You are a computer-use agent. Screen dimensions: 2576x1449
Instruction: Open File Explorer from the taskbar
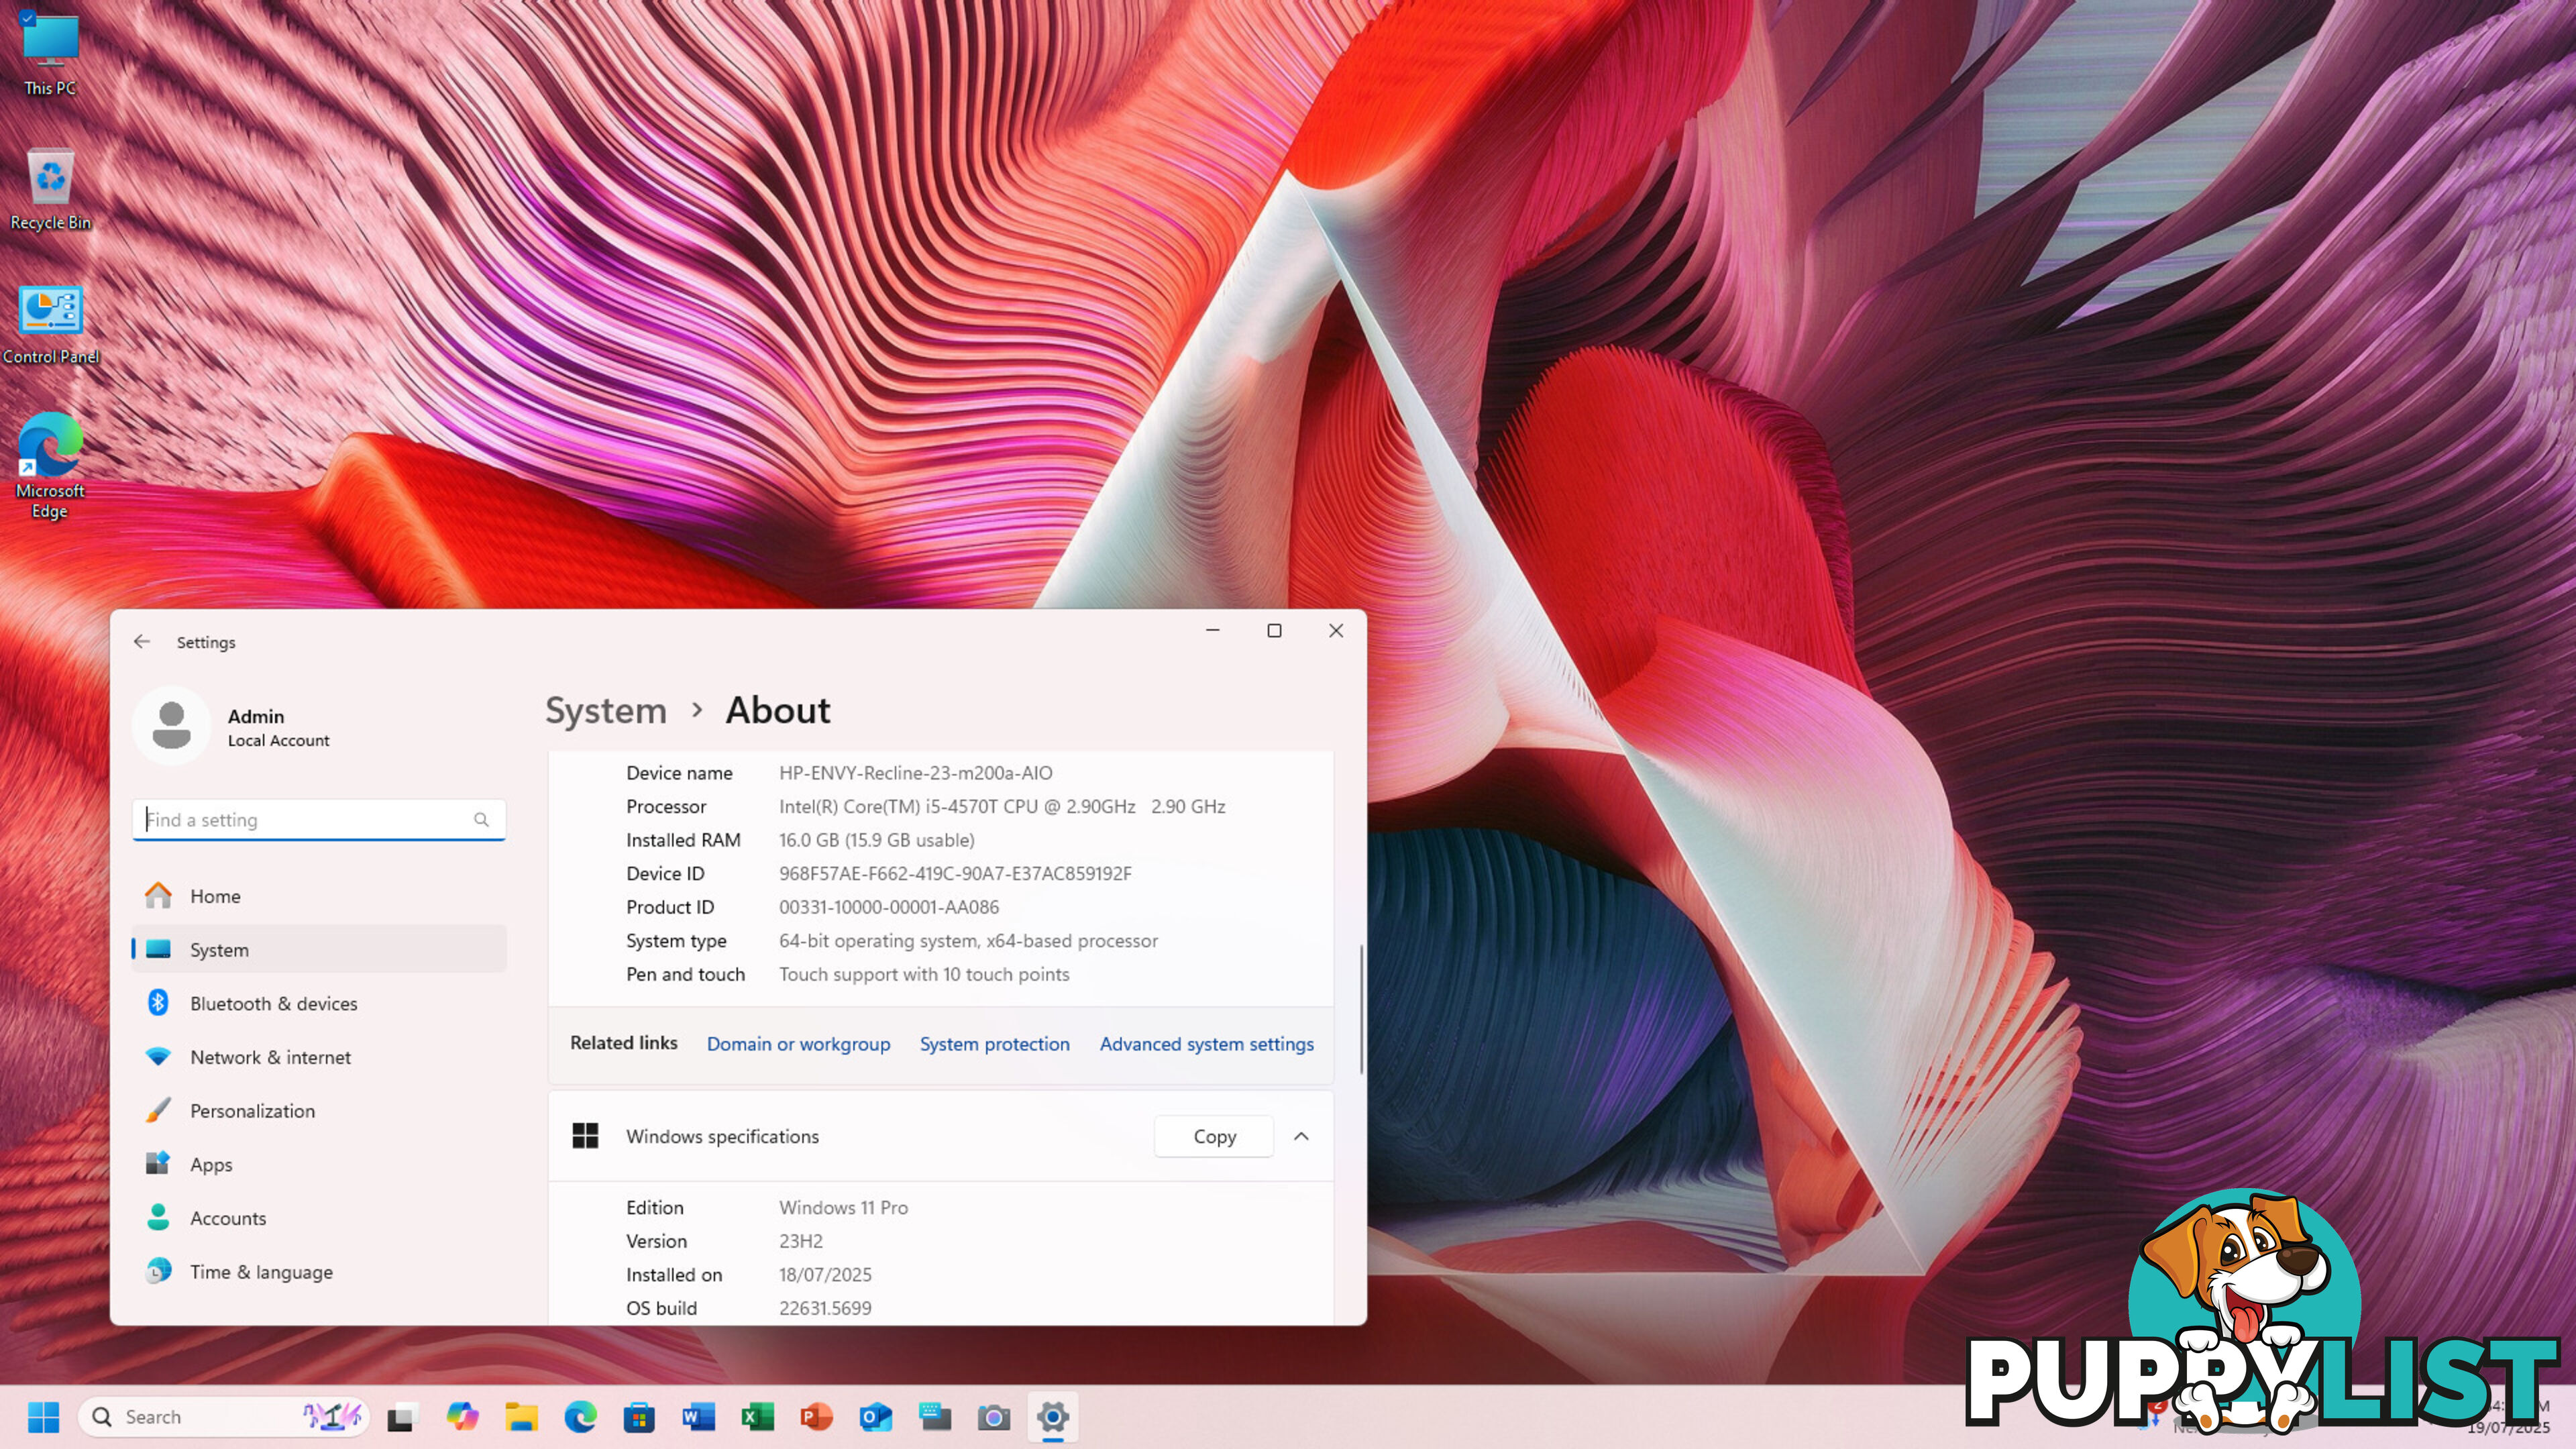pyautogui.click(x=521, y=1417)
